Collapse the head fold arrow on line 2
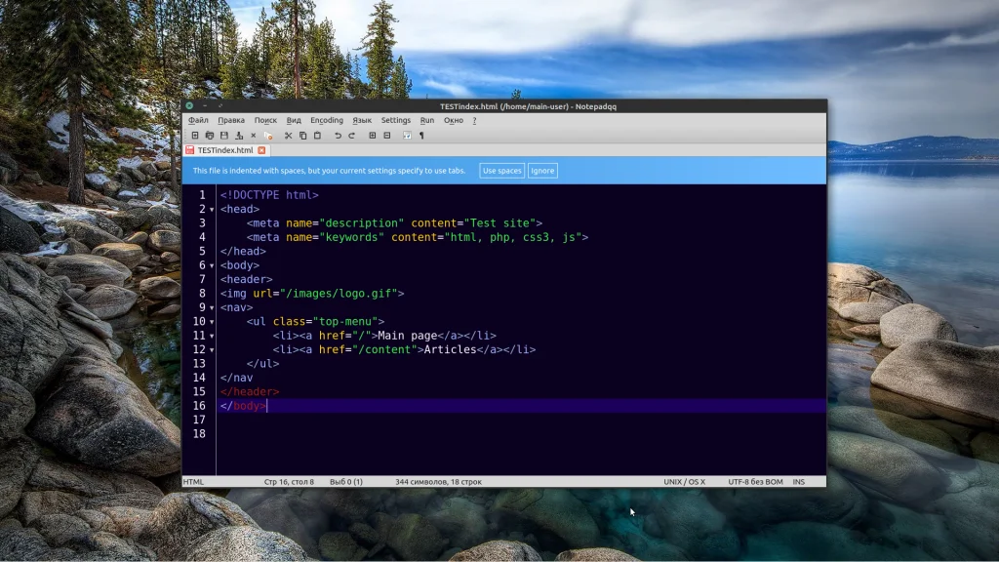 point(212,210)
